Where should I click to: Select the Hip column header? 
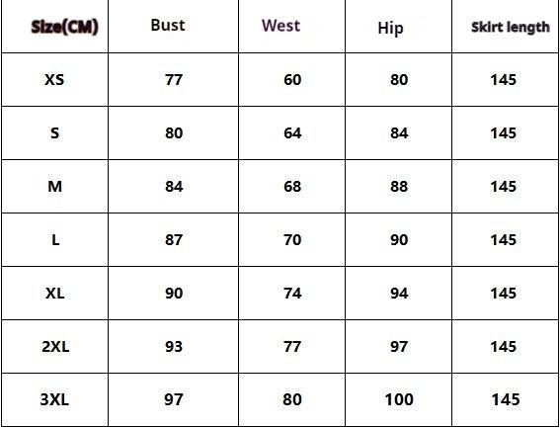(390, 28)
